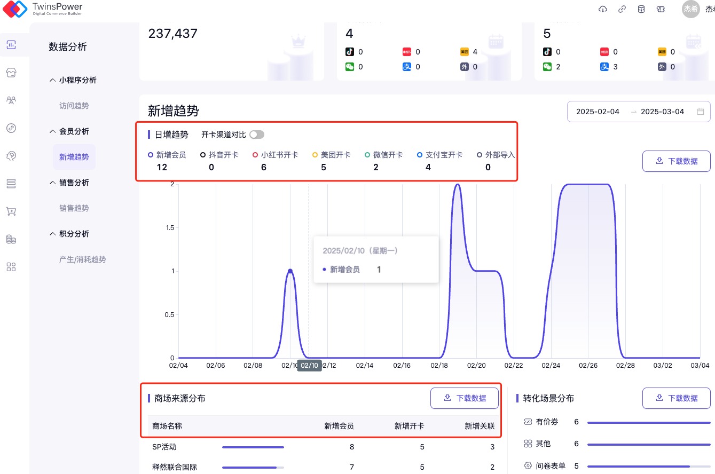Click the shopping cart icon in sidebar
Screen dimensions: 715x474
11,211
